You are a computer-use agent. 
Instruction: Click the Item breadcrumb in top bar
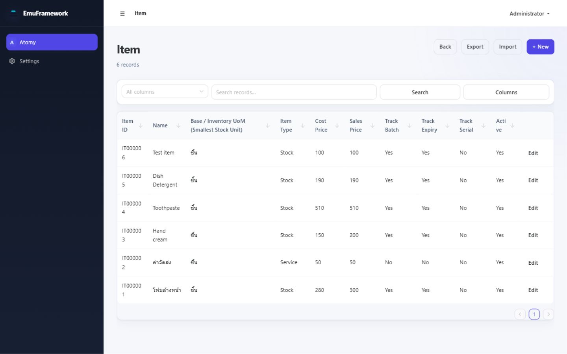pos(140,13)
